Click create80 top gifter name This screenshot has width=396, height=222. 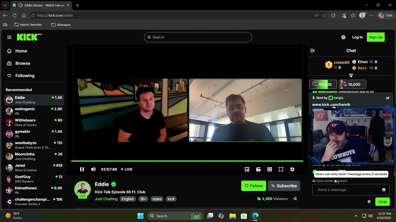pyautogui.click(x=342, y=62)
